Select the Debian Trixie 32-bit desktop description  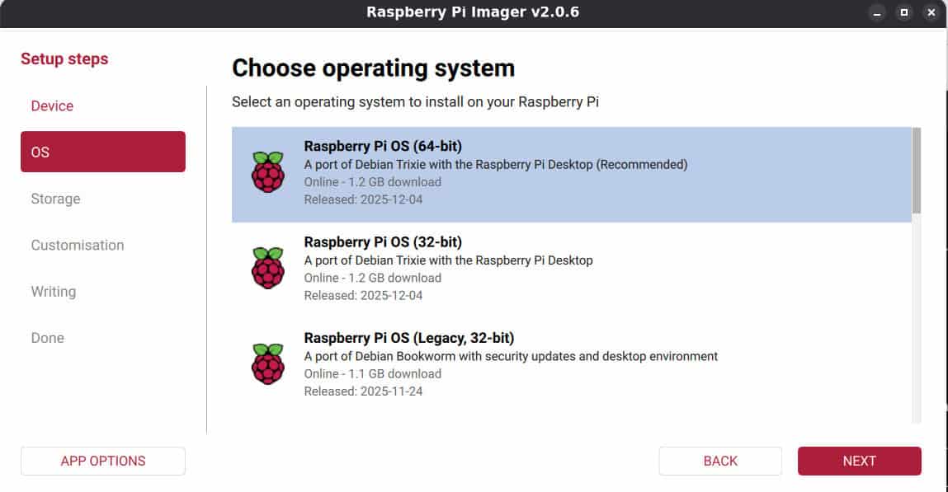[x=448, y=260]
